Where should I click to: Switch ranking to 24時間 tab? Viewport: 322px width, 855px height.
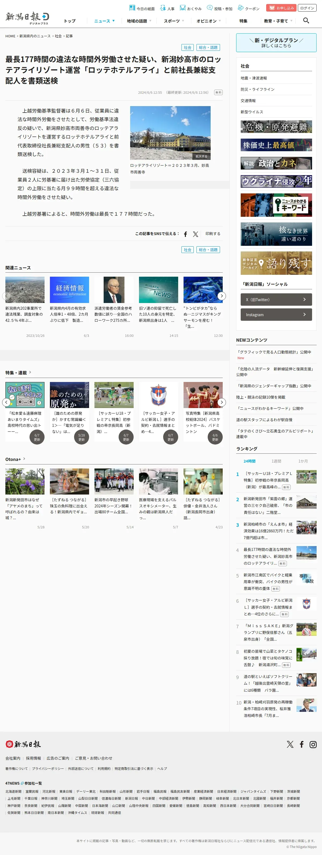249,461
